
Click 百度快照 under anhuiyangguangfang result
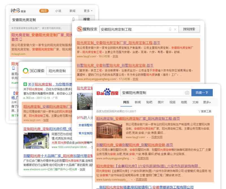pyautogui.click(x=143, y=158)
